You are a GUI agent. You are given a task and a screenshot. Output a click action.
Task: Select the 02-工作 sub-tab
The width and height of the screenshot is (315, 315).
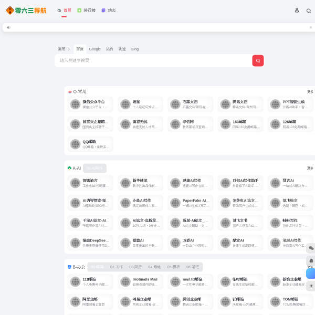pos(117,267)
